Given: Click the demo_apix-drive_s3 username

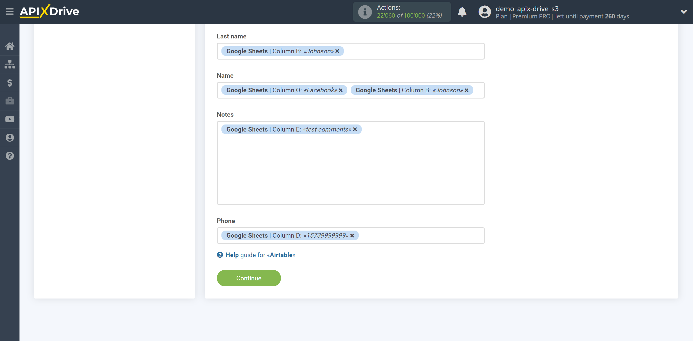Looking at the screenshot, I should tap(527, 9).
